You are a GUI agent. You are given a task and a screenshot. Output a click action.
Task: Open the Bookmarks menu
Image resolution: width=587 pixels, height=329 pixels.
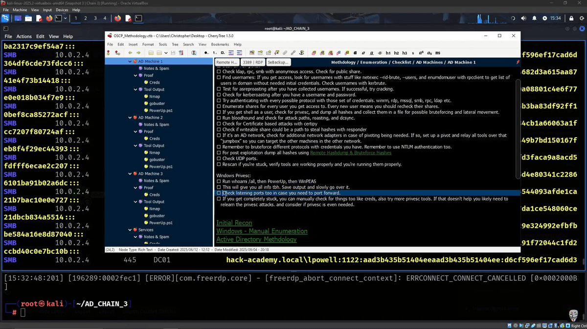click(x=220, y=44)
